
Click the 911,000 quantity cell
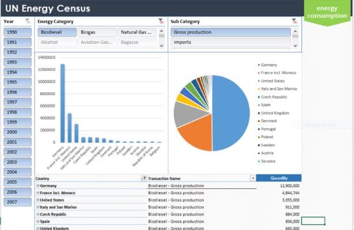point(292,207)
